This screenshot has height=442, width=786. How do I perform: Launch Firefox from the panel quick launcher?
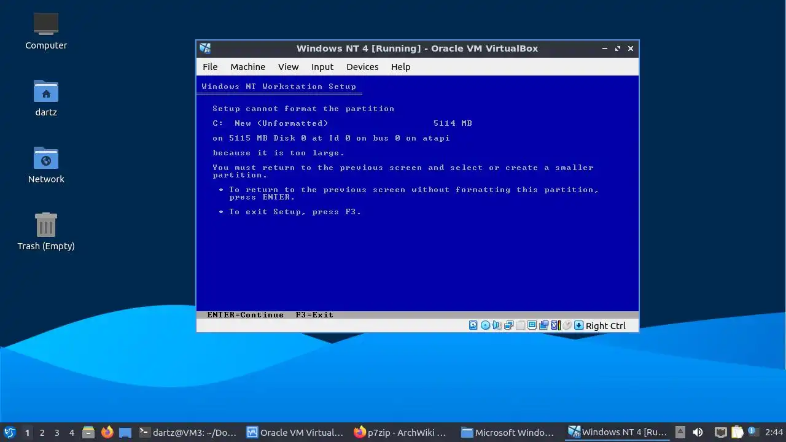click(x=107, y=432)
